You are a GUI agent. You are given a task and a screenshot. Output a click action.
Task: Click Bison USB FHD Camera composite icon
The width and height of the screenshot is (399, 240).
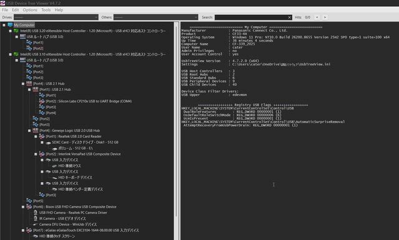coord(29,207)
